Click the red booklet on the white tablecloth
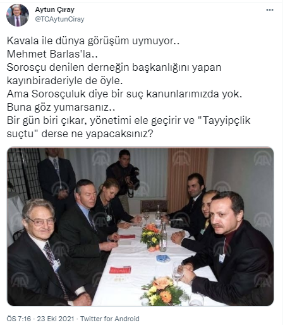285x325 pixels. (x=120, y=270)
